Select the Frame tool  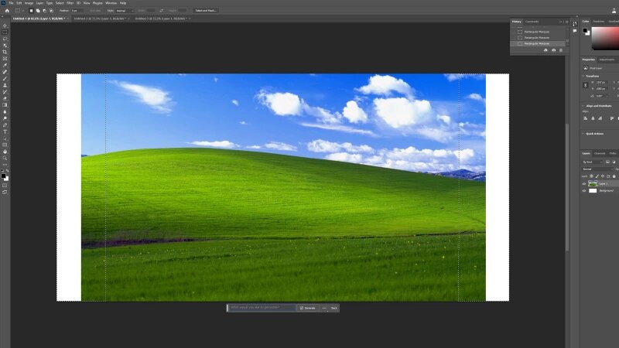(5, 59)
